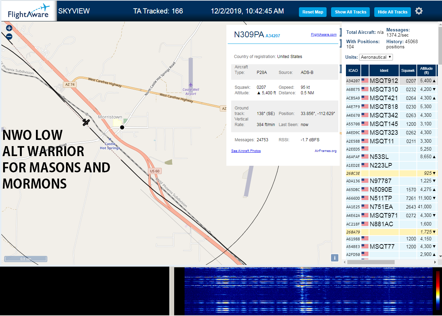This screenshot has height=316, width=442.
Task: Sort table by Ident column header
Action: coord(384,70)
